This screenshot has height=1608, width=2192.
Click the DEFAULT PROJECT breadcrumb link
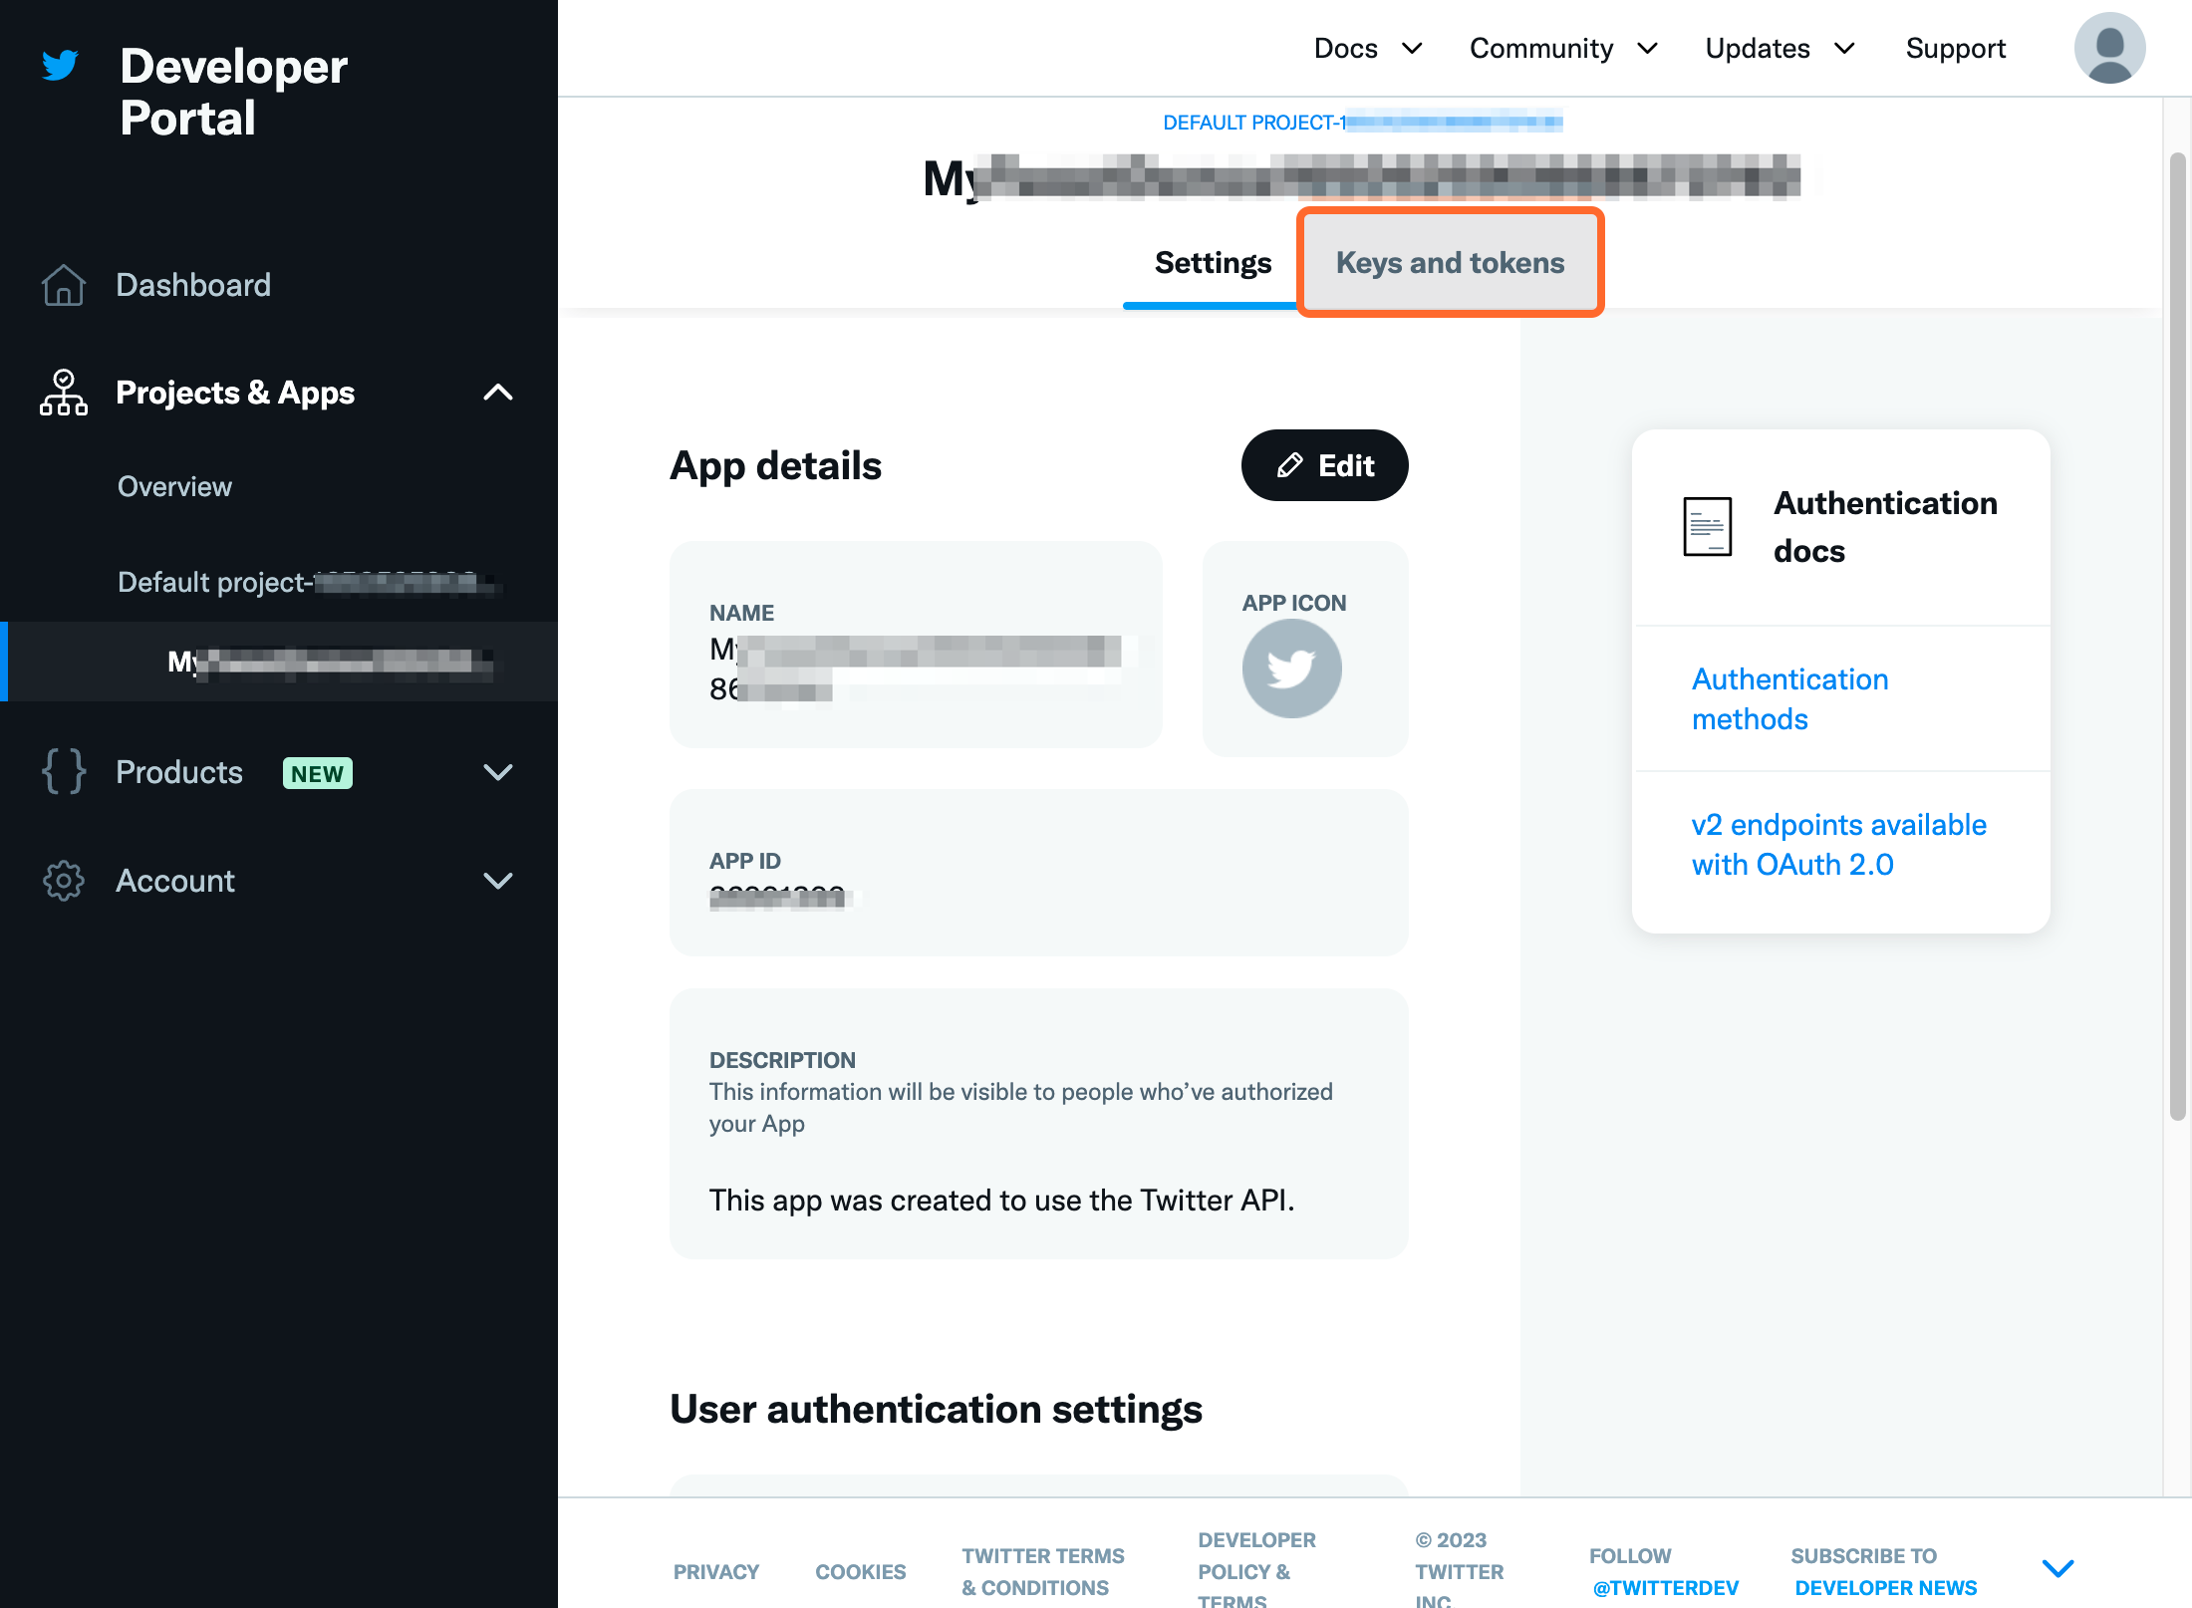(x=1362, y=123)
